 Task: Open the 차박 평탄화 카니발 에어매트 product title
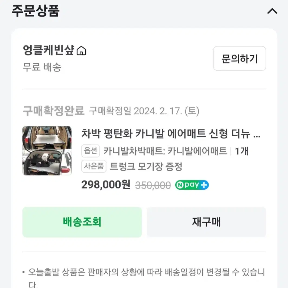point(171,134)
